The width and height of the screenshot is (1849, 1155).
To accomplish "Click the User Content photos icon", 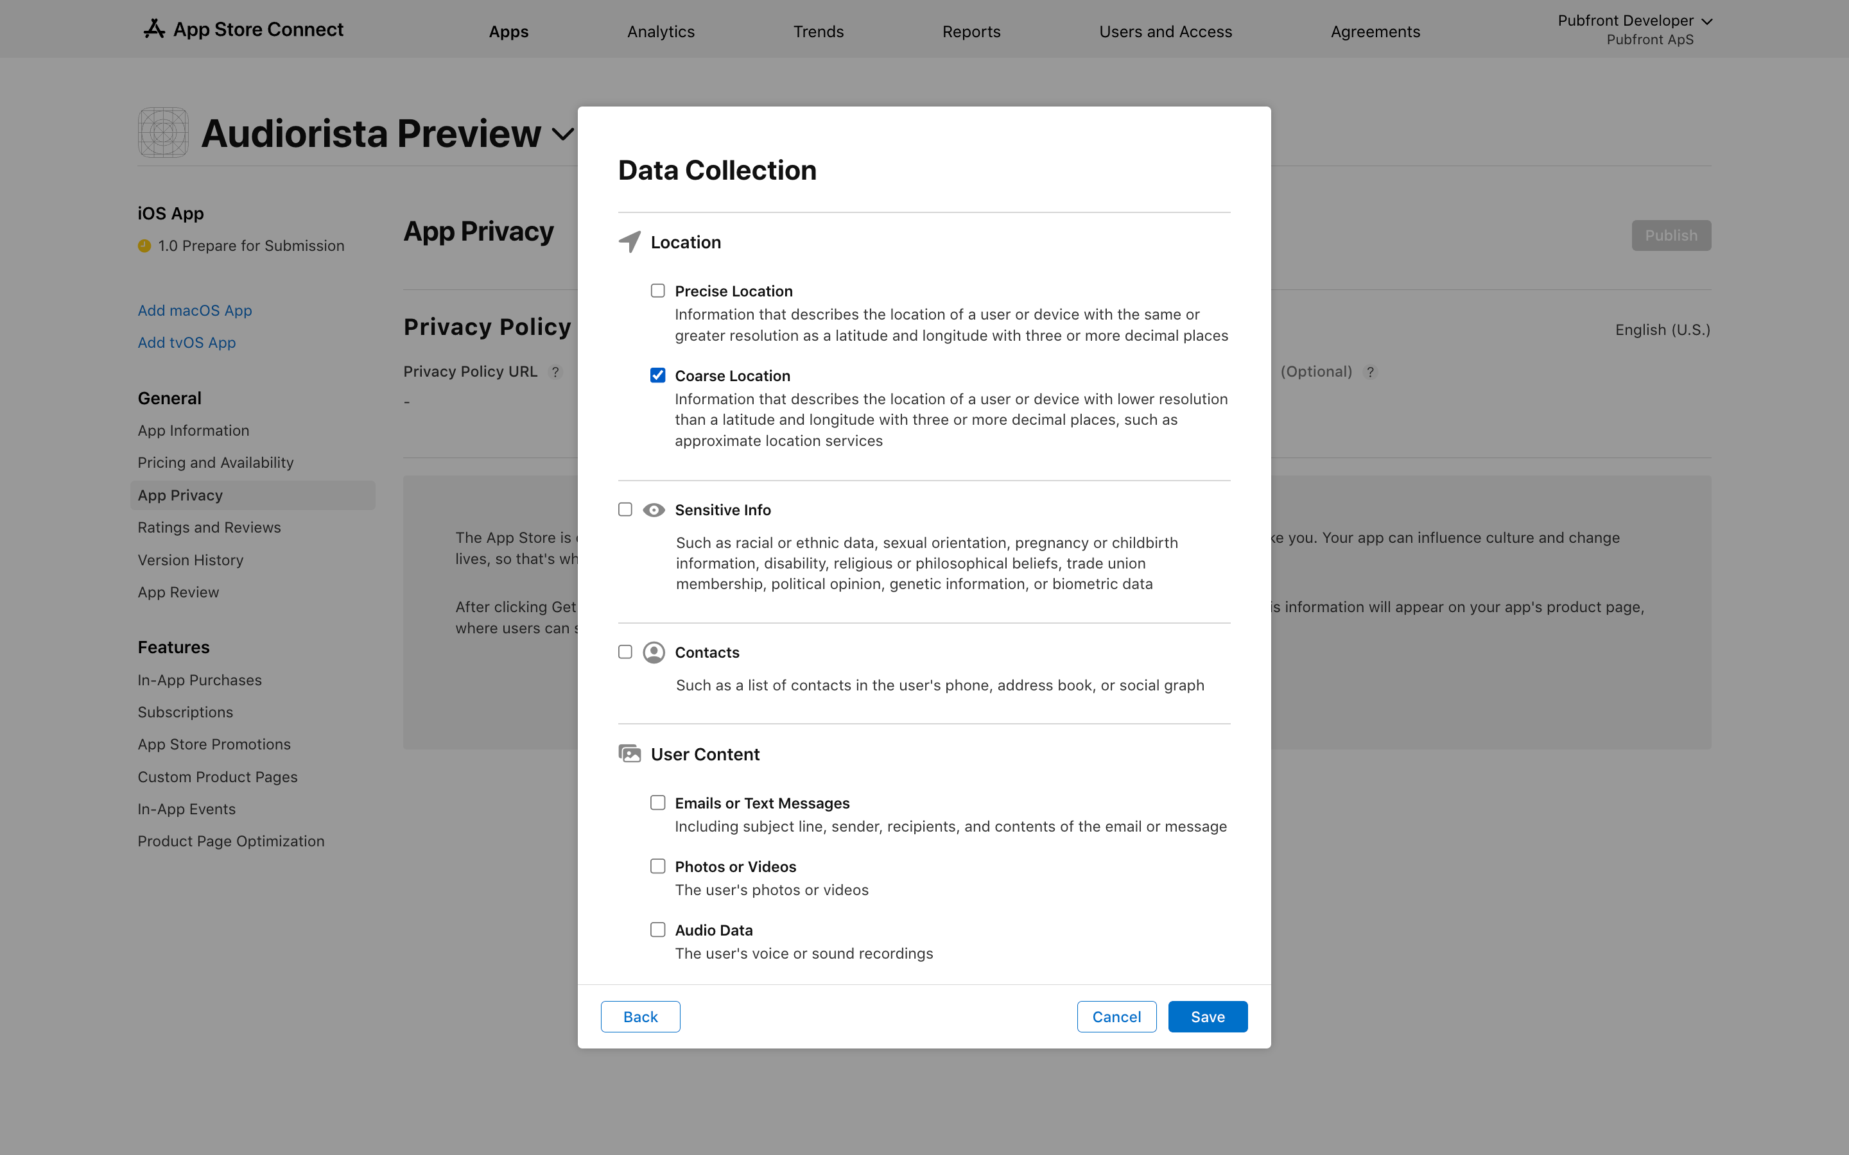I will coord(630,754).
